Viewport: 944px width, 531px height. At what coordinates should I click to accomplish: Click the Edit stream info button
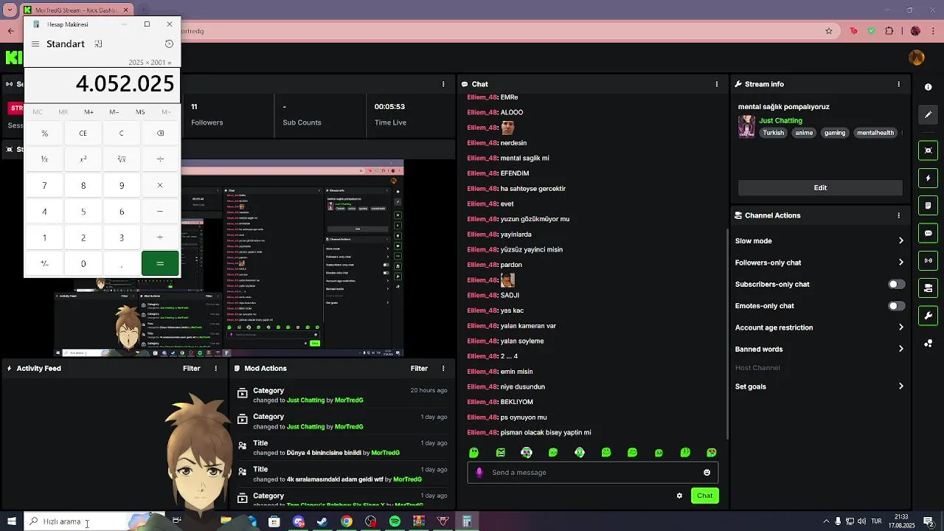coord(820,188)
